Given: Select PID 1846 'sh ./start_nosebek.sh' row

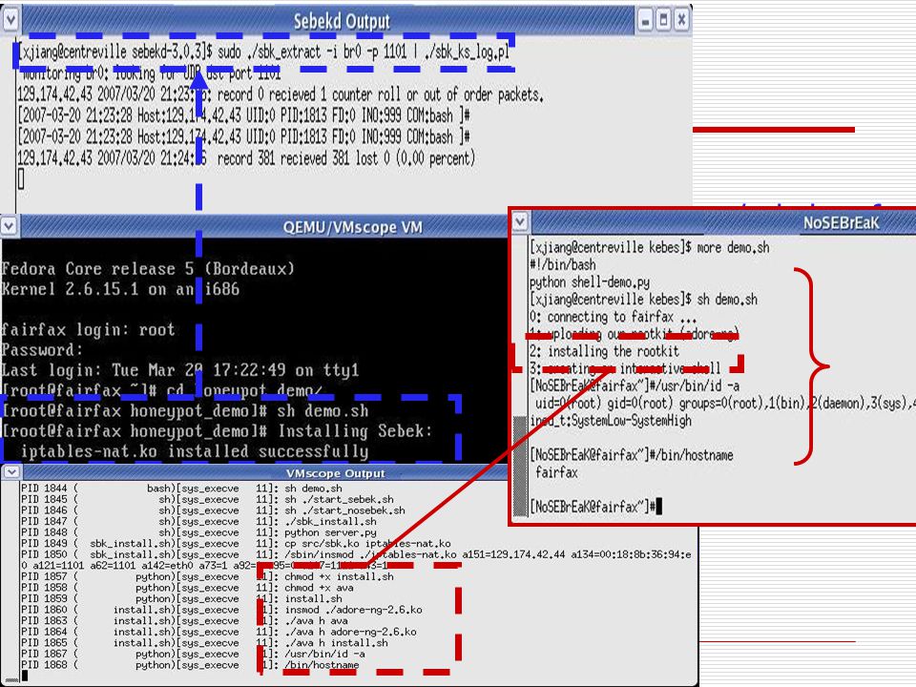Looking at the screenshot, I should pos(213,510).
